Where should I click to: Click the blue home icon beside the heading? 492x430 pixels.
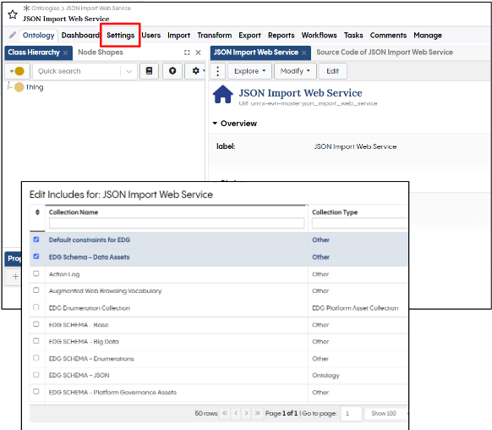click(223, 94)
